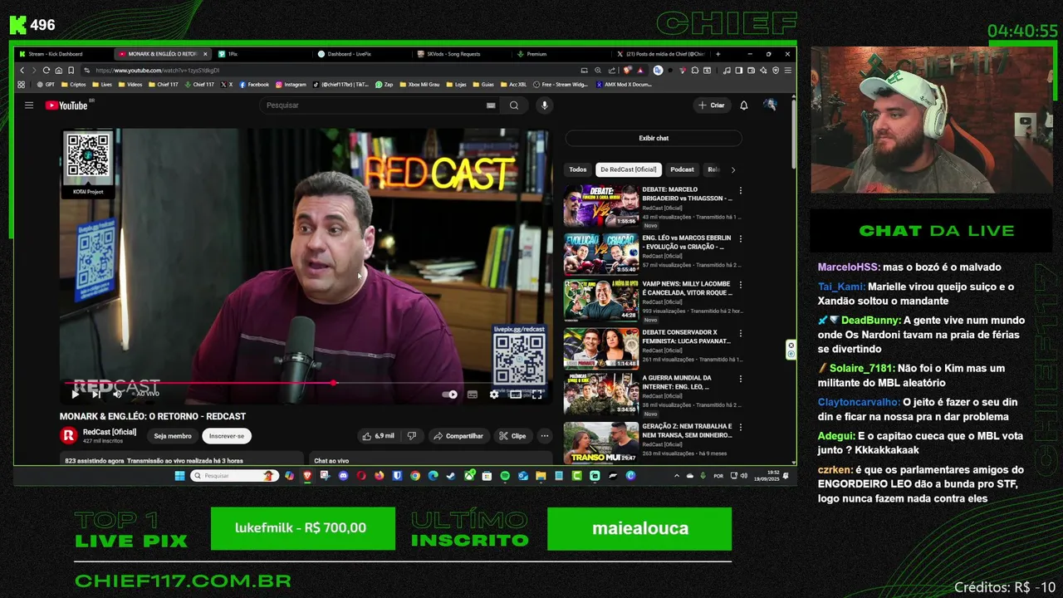
Task: Open the YouTube account avatar menu
Action: [770, 105]
